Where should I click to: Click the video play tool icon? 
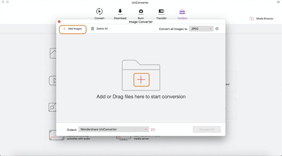coord(53,80)
